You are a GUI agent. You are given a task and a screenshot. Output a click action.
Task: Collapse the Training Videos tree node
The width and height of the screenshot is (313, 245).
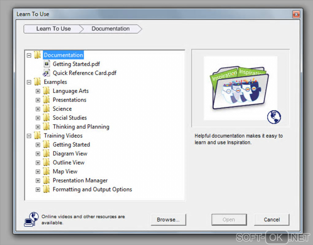pos(29,136)
